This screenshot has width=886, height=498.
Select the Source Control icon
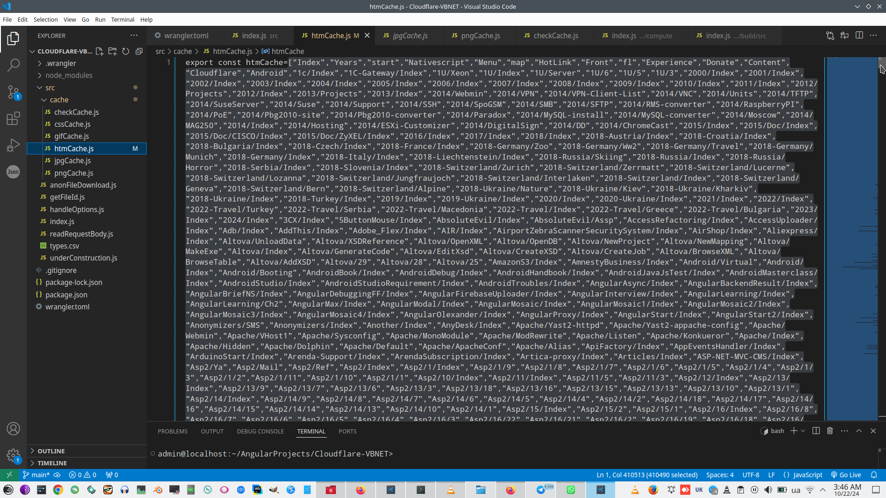click(x=13, y=92)
